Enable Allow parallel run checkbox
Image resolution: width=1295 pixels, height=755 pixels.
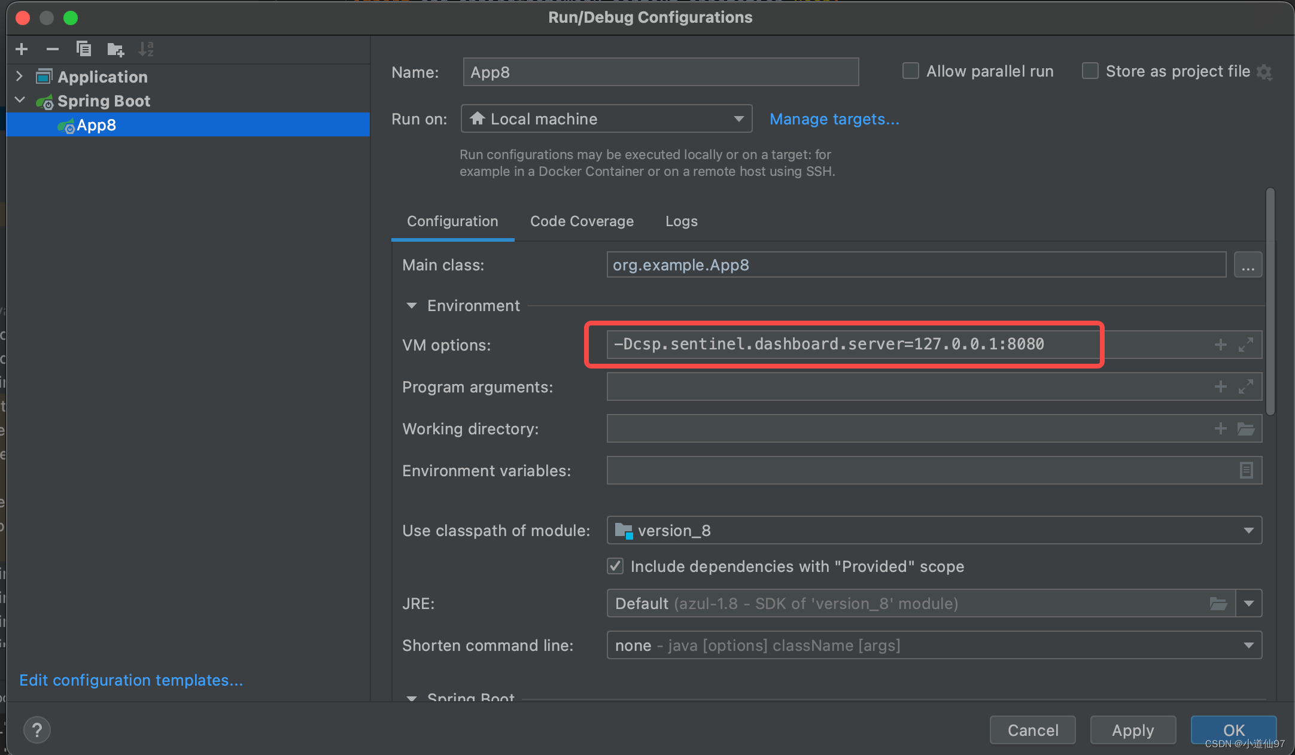[911, 71]
